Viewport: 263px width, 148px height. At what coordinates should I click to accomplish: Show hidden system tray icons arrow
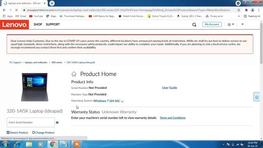pos(224,144)
